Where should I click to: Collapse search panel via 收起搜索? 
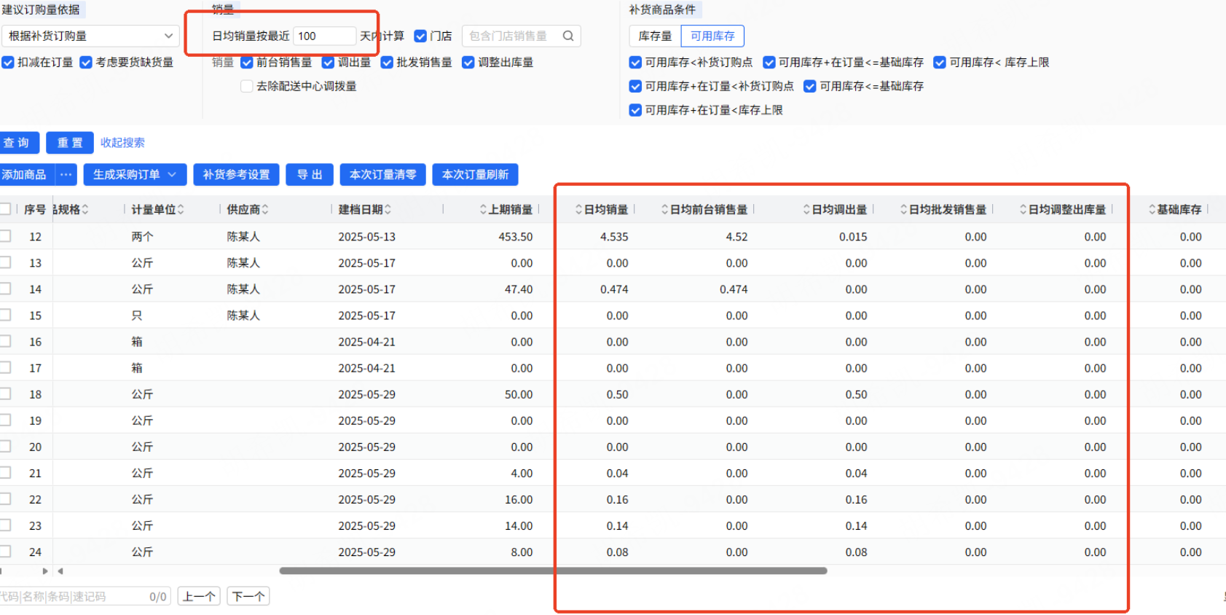pos(122,143)
